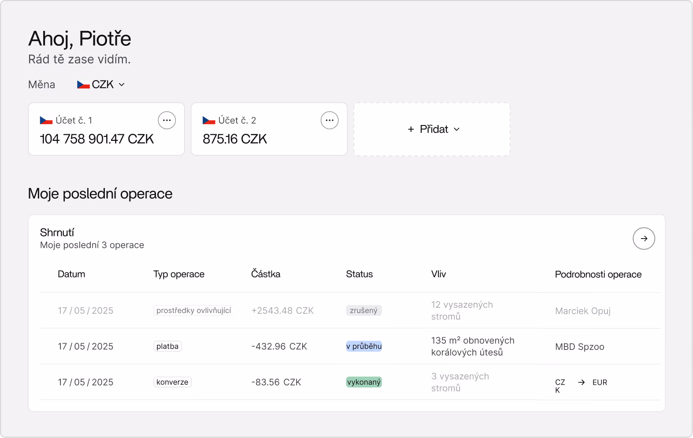Click the EUR label in the conversion row
693x438 pixels.
click(x=600, y=383)
